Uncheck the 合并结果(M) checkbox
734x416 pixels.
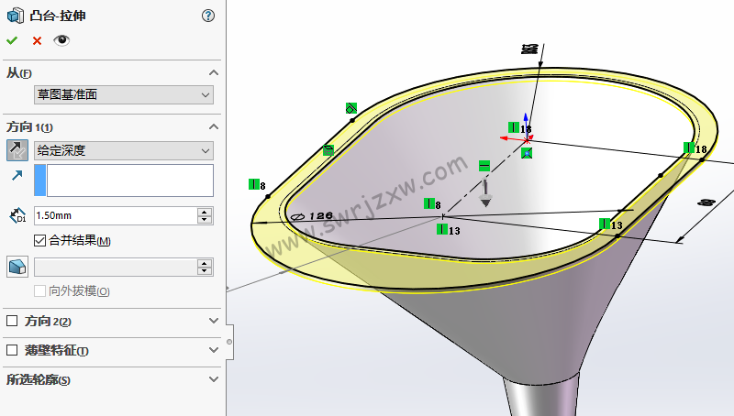[39, 241]
